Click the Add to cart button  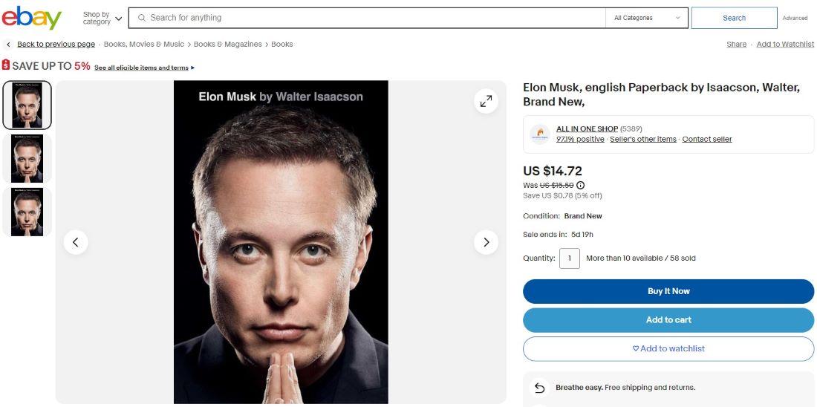pyautogui.click(x=668, y=320)
